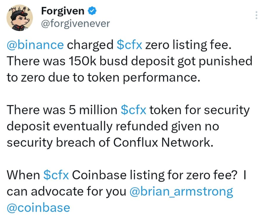Click the 'to zero due to token performance' line

104,78
